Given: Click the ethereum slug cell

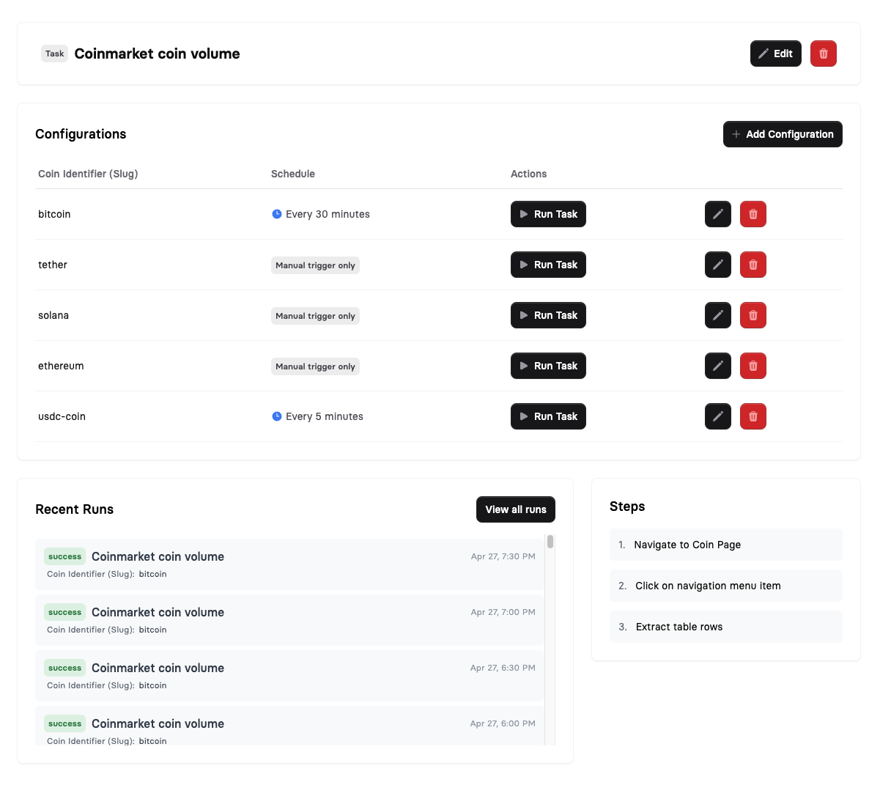Looking at the screenshot, I should 61,366.
